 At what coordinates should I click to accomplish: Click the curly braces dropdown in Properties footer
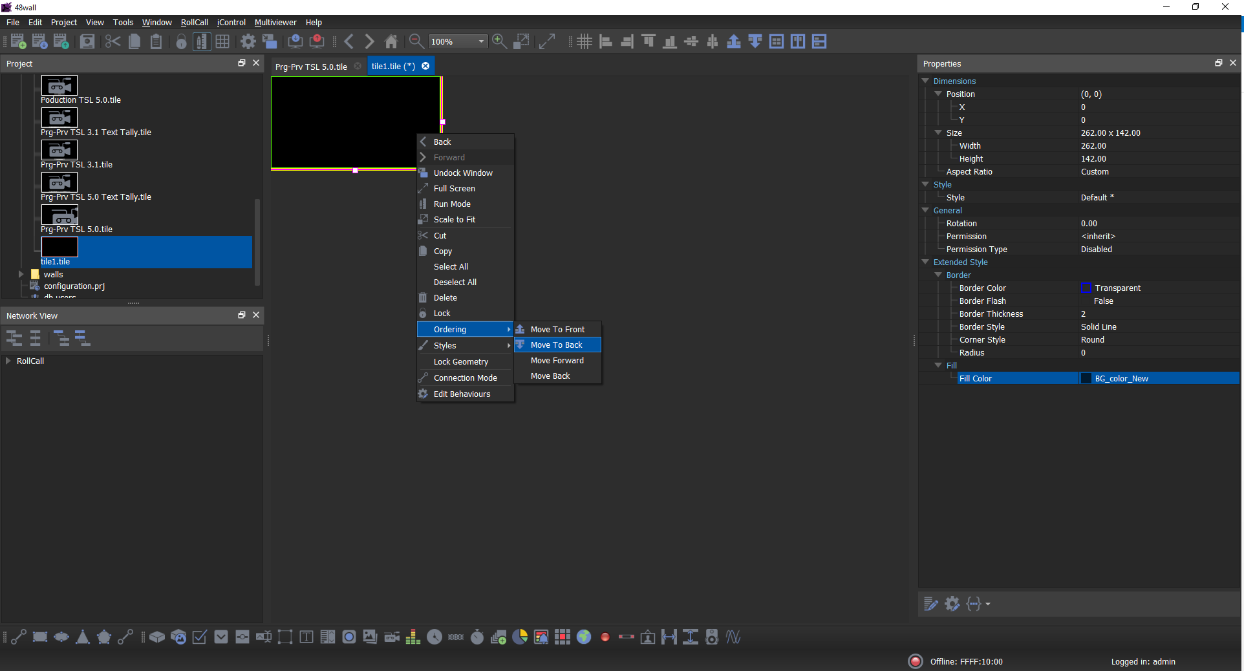978,604
